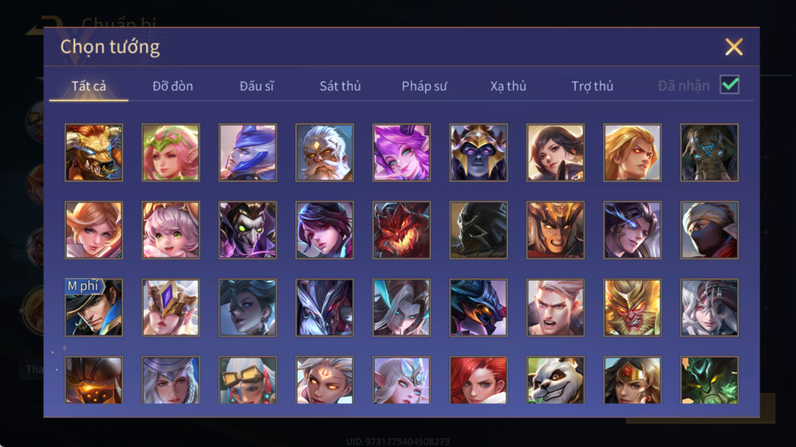Pick the hero wearing orange goggles
This screenshot has height=447, width=796.
coord(248,380)
